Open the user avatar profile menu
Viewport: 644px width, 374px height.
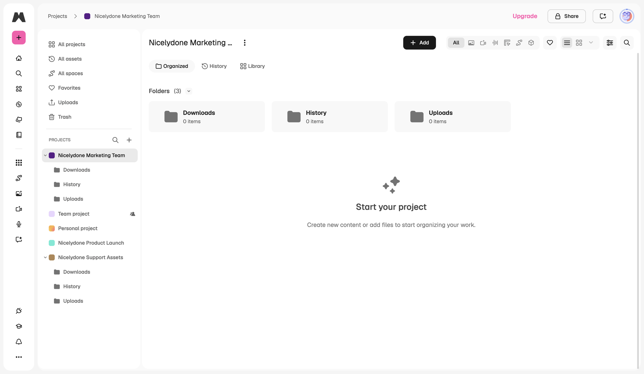tap(627, 16)
